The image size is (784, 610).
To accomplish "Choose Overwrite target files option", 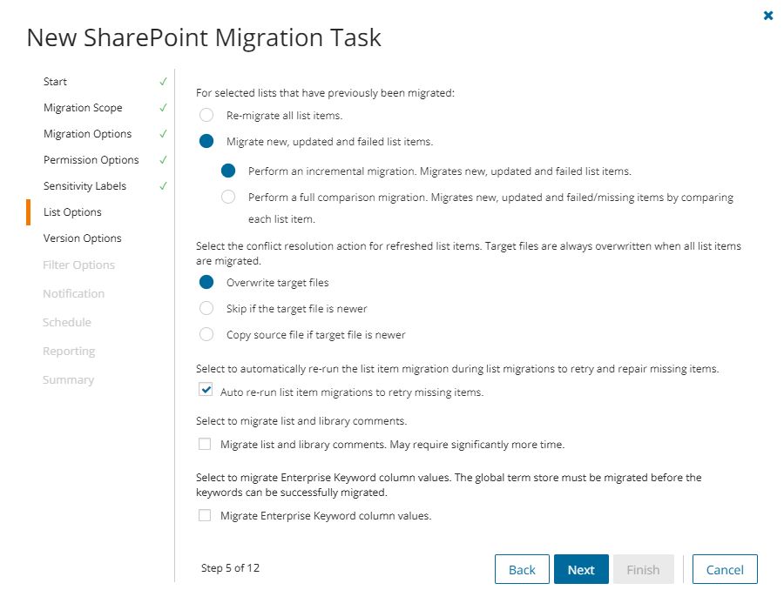I will coord(206,282).
